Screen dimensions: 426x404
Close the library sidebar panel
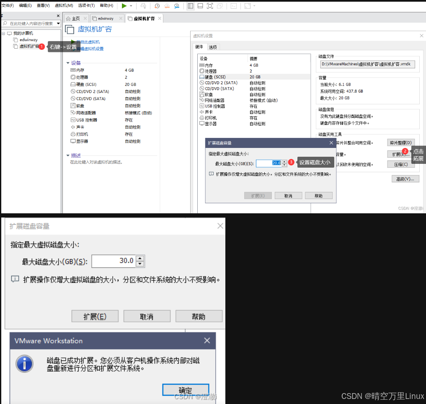point(58,16)
